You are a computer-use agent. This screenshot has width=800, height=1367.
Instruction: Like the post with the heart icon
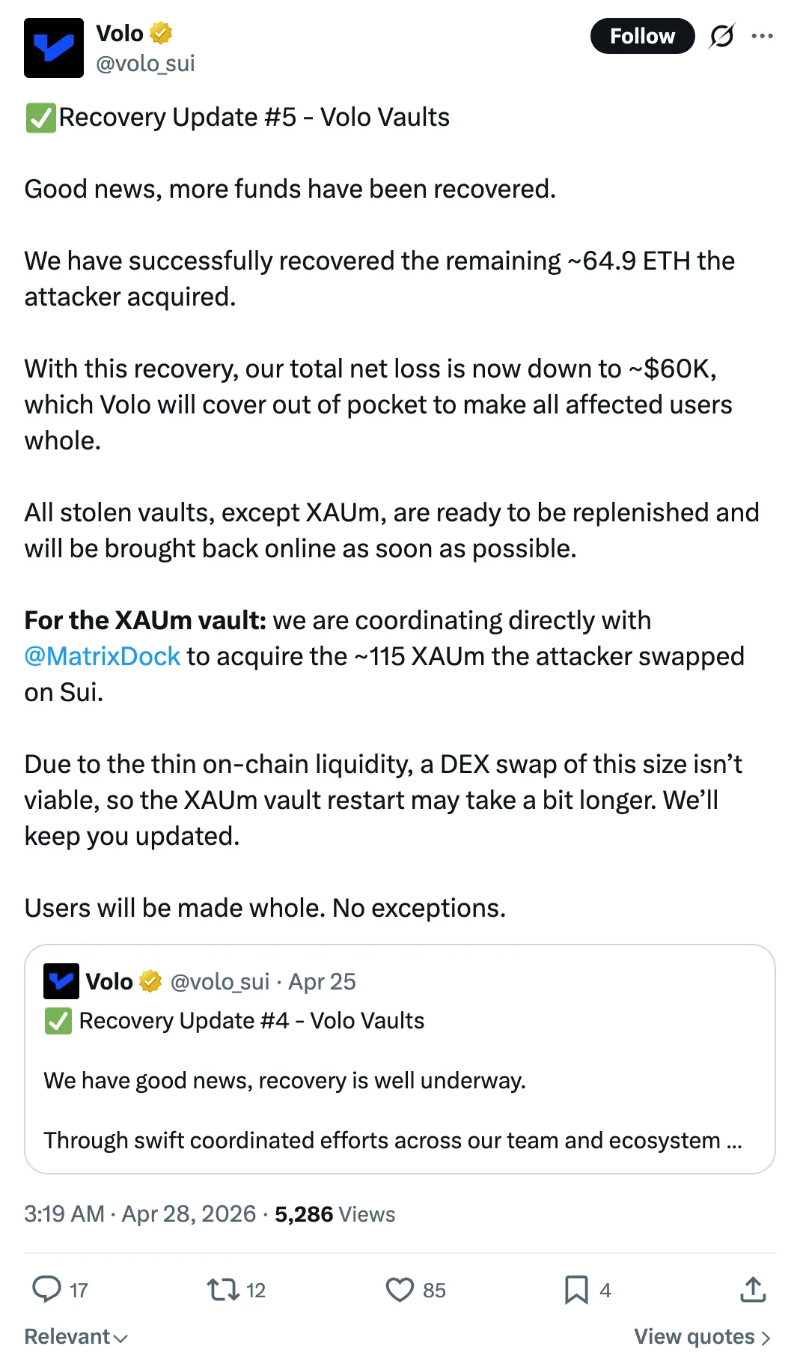click(400, 1289)
